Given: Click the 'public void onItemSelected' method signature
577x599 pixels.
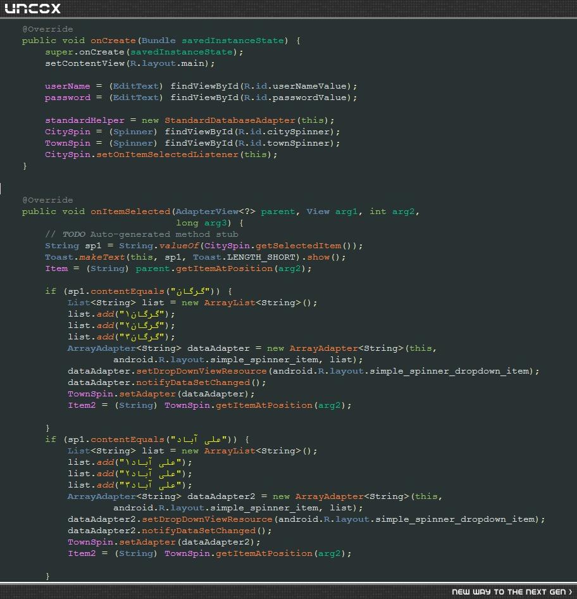Looking at the screenshot, I should (x=221, y=211).
